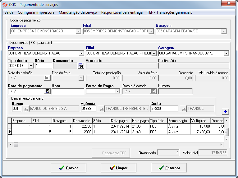Focus the Data de pagamento field
The width and height of the screenshot is (238, 178).
(x=26, y=91)
